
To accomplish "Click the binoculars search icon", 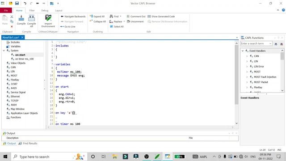I will tap(276, 44).
